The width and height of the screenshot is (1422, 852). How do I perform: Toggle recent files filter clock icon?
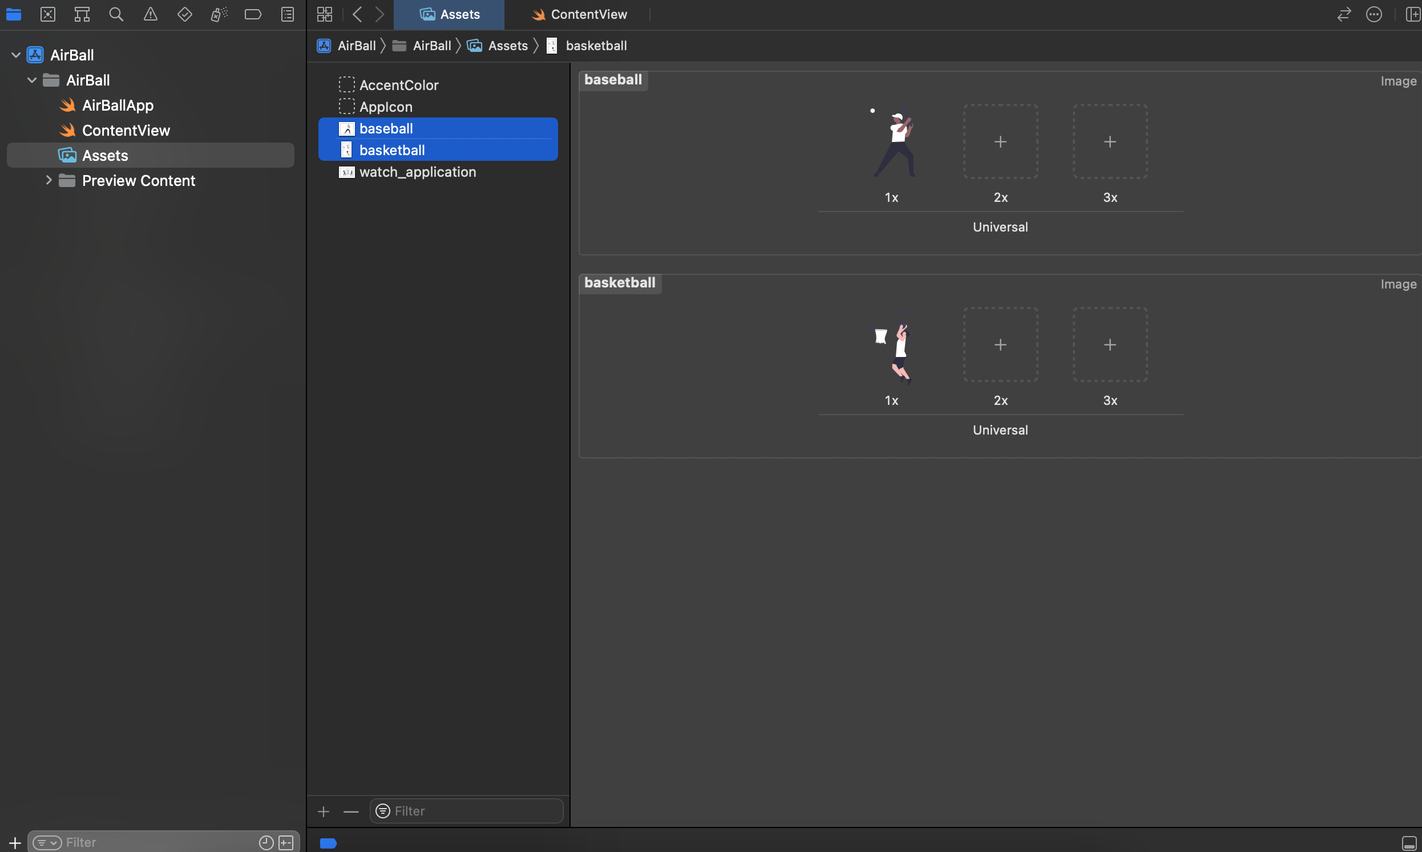point(266,842)
